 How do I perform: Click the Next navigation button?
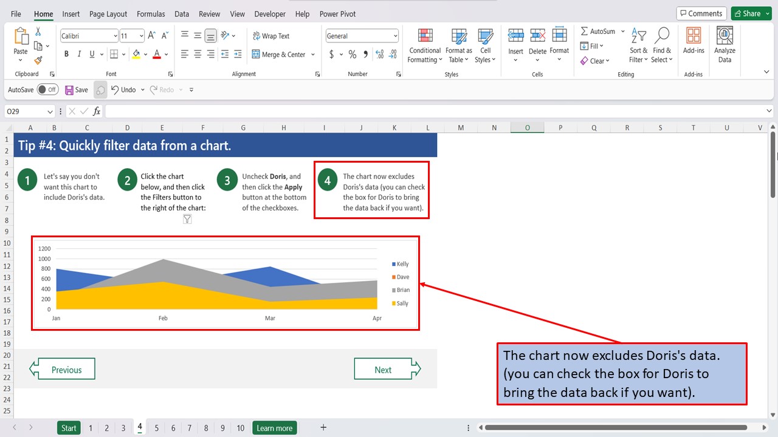383,369
